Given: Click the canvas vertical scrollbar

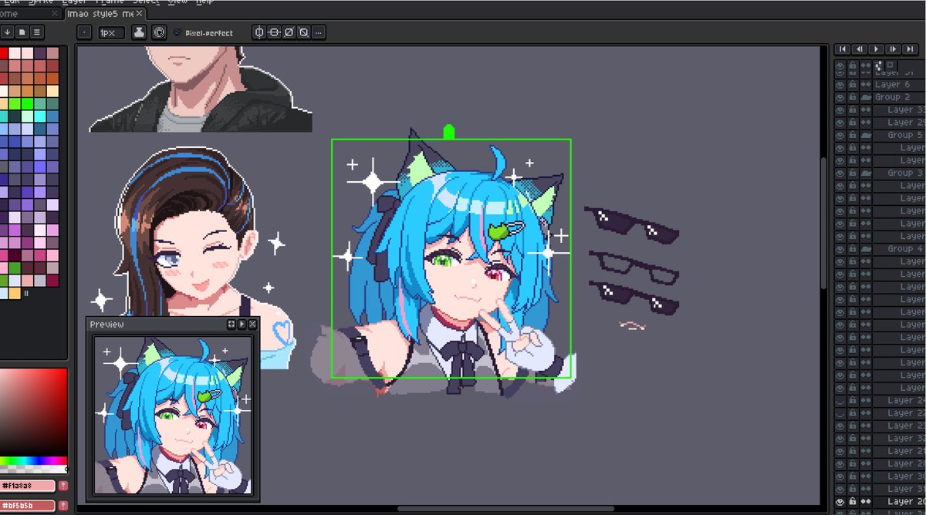Looking at the screenshot, I should point(824,224).
